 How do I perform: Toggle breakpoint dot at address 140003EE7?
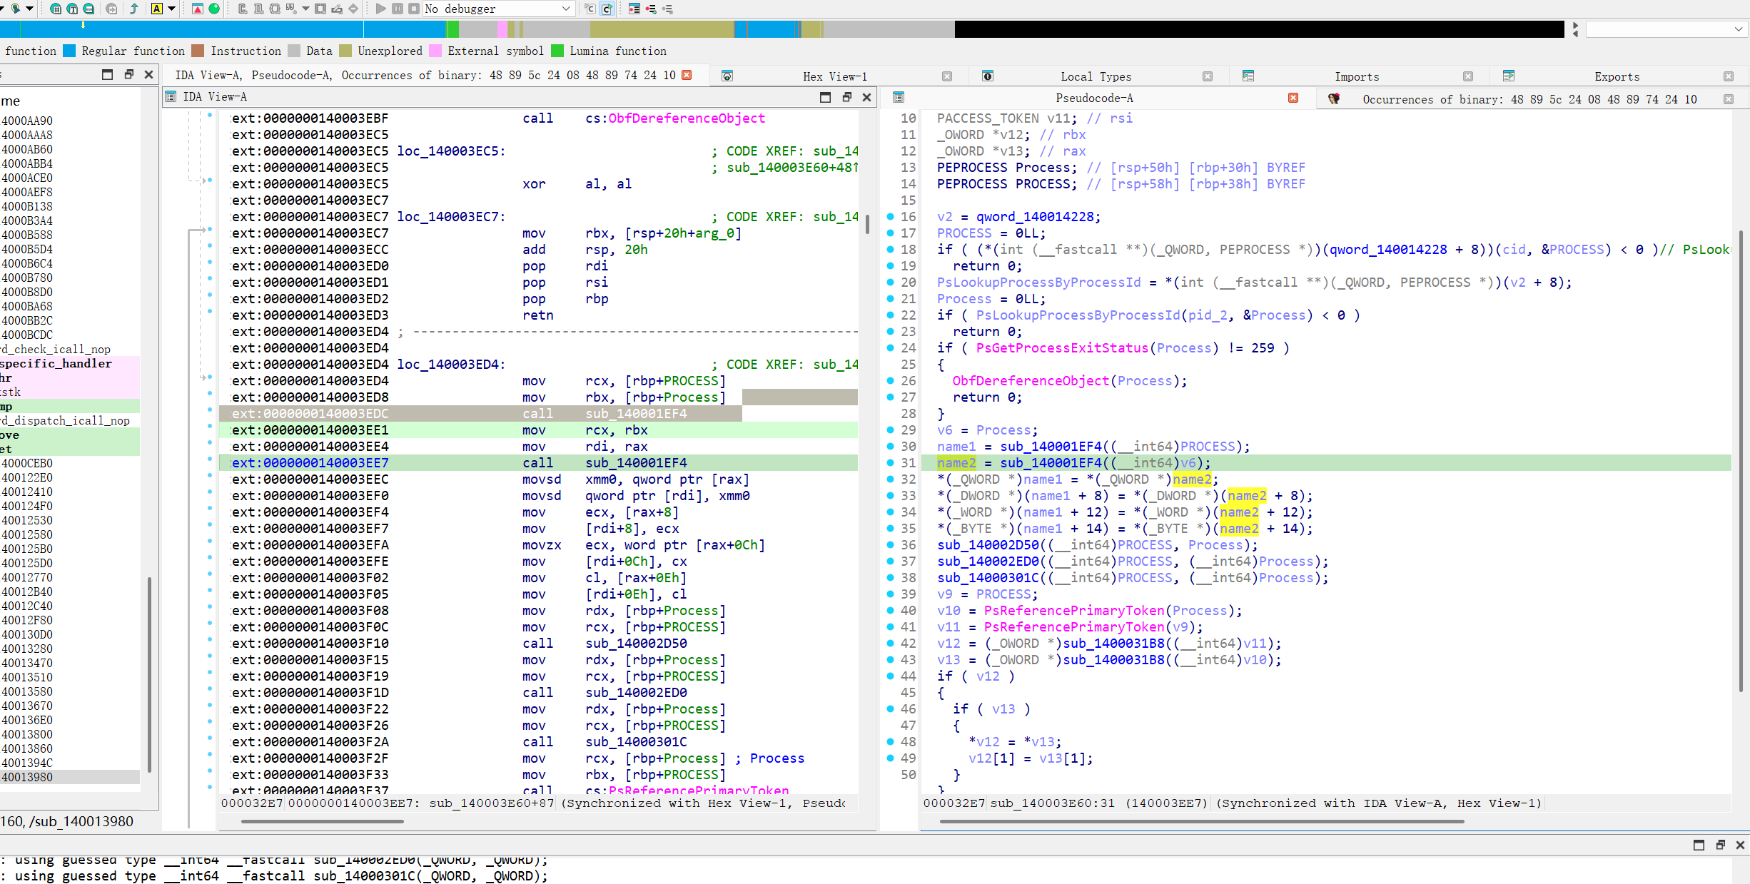pos(210,459)
